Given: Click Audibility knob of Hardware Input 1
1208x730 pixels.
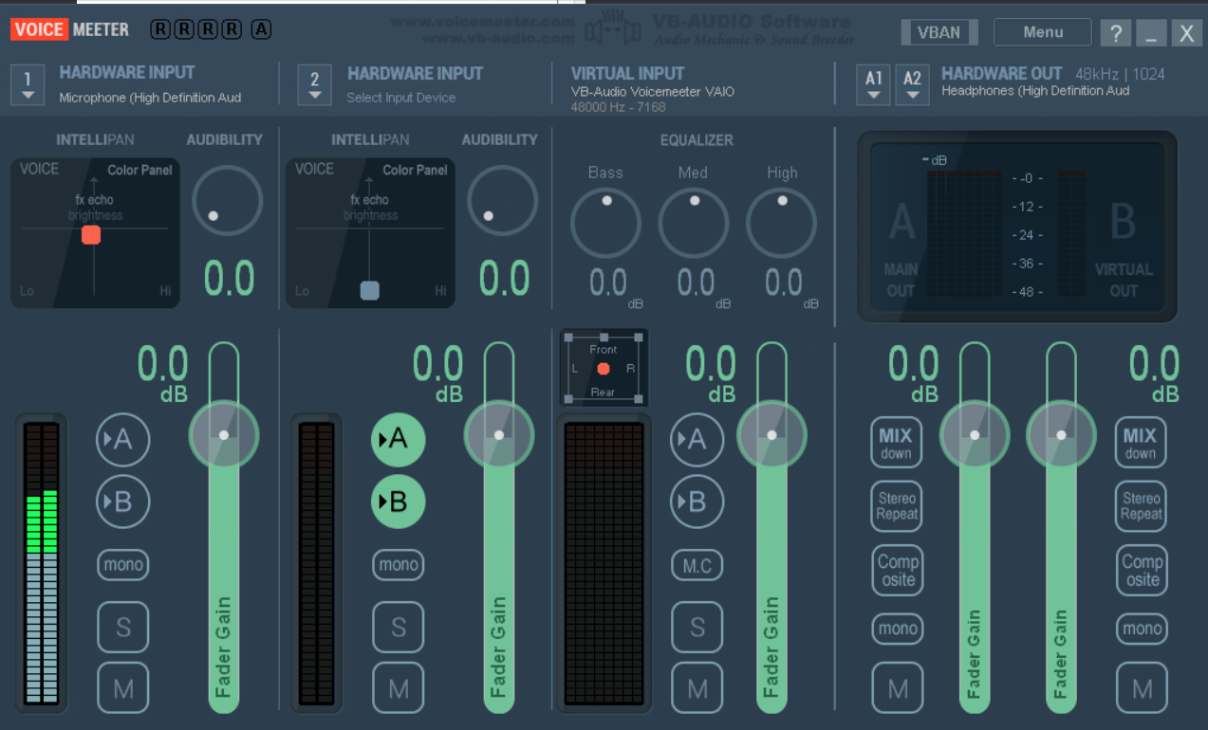Looking at the screenshot, I should (228, 200).
